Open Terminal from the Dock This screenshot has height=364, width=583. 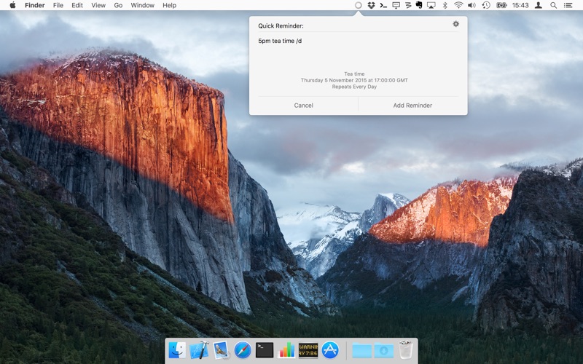265,350
